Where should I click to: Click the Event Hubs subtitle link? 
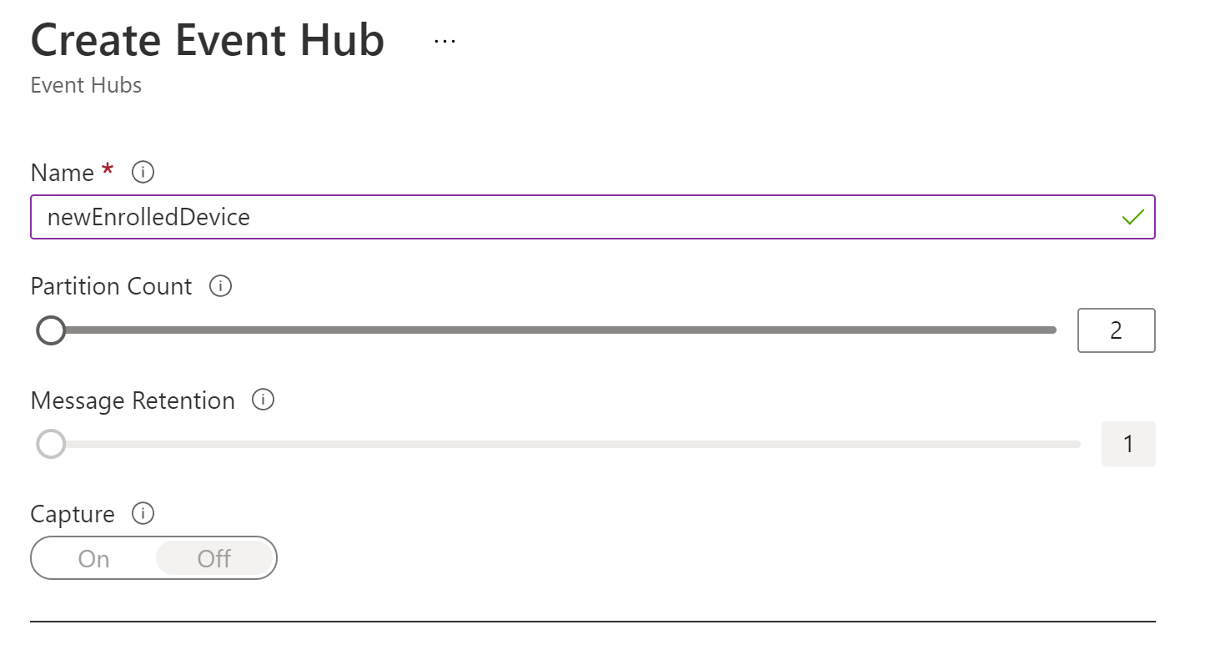(86, 85)
